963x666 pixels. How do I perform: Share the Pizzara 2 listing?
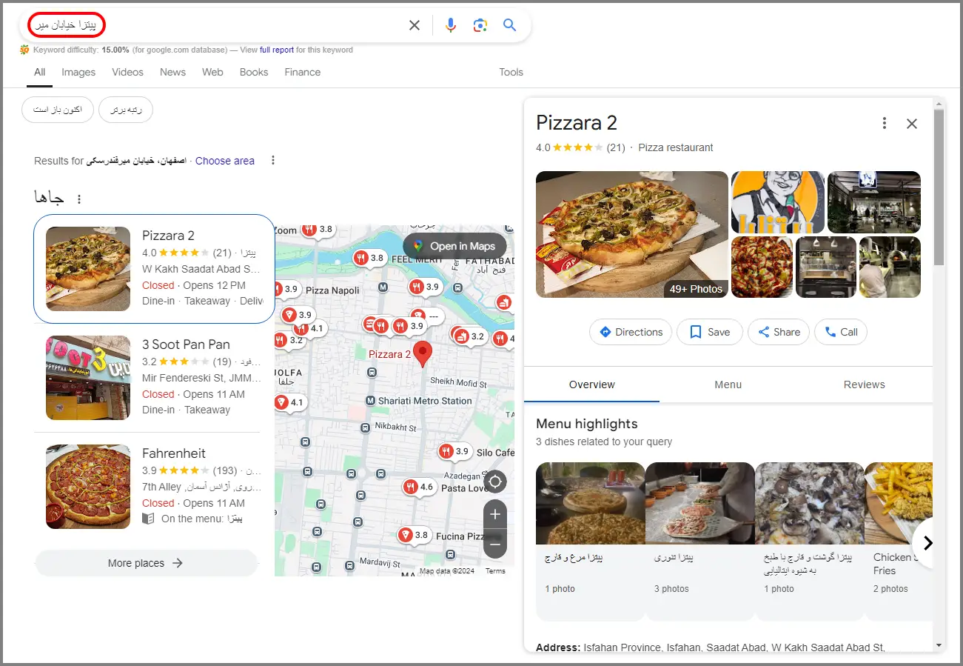pyautogui.click(x=779, y=332)
